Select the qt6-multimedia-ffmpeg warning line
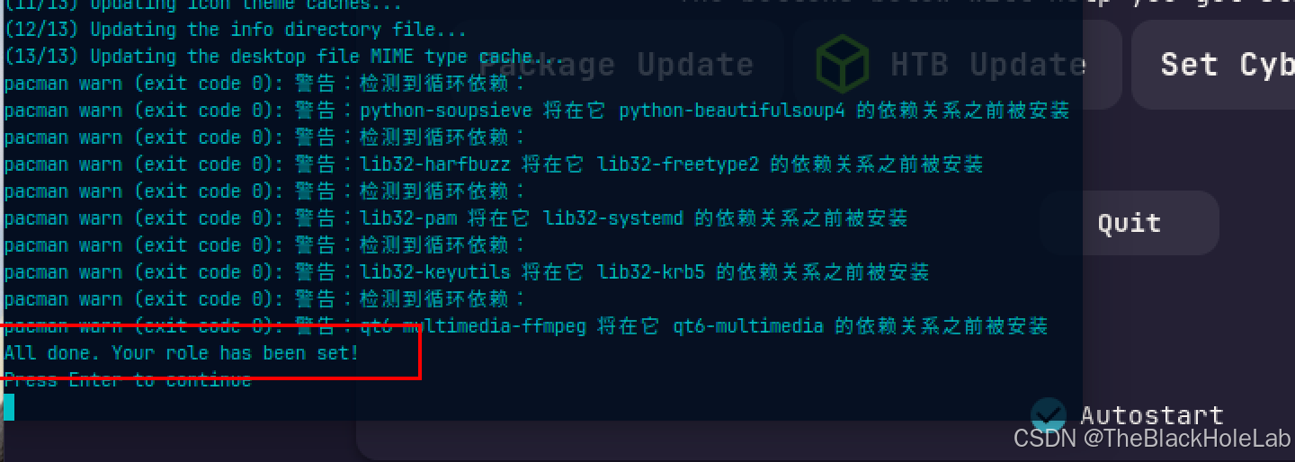 pos(526,326)
